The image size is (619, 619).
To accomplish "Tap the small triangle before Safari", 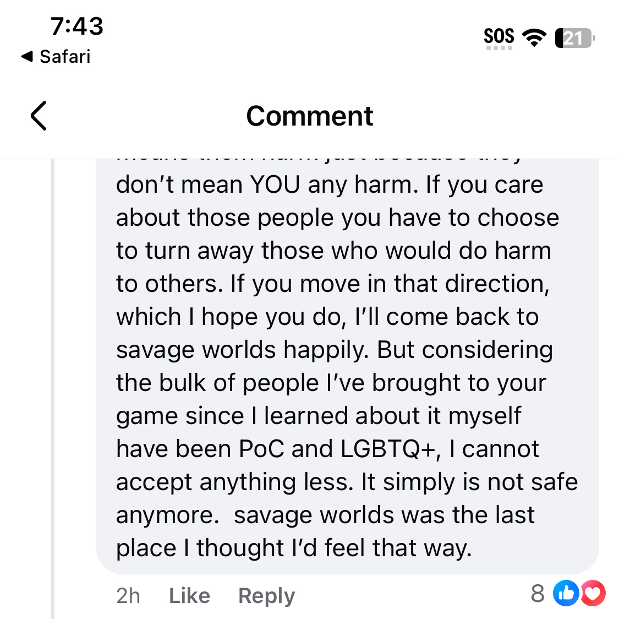I will click(26, 56).
